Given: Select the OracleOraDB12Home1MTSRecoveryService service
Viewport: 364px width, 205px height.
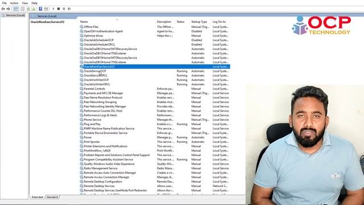Looking at the screenshot, I should [110, 49].
